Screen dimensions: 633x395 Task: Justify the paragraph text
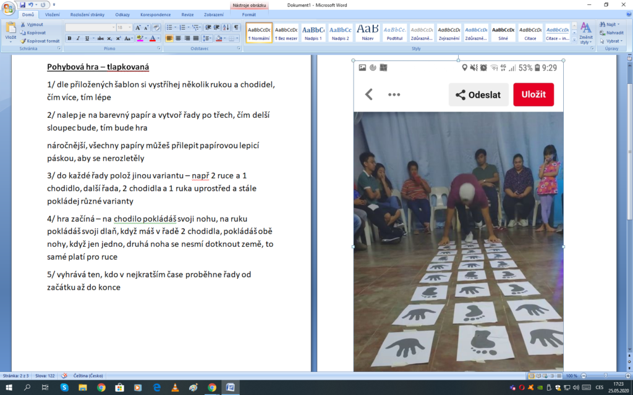tap(196, 38)
